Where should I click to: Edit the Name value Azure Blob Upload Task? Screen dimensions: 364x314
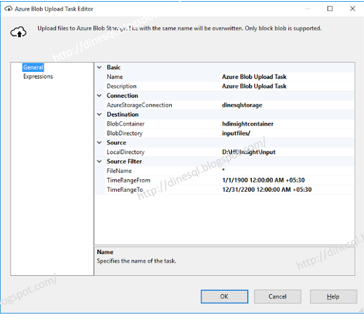coord(287,77)
